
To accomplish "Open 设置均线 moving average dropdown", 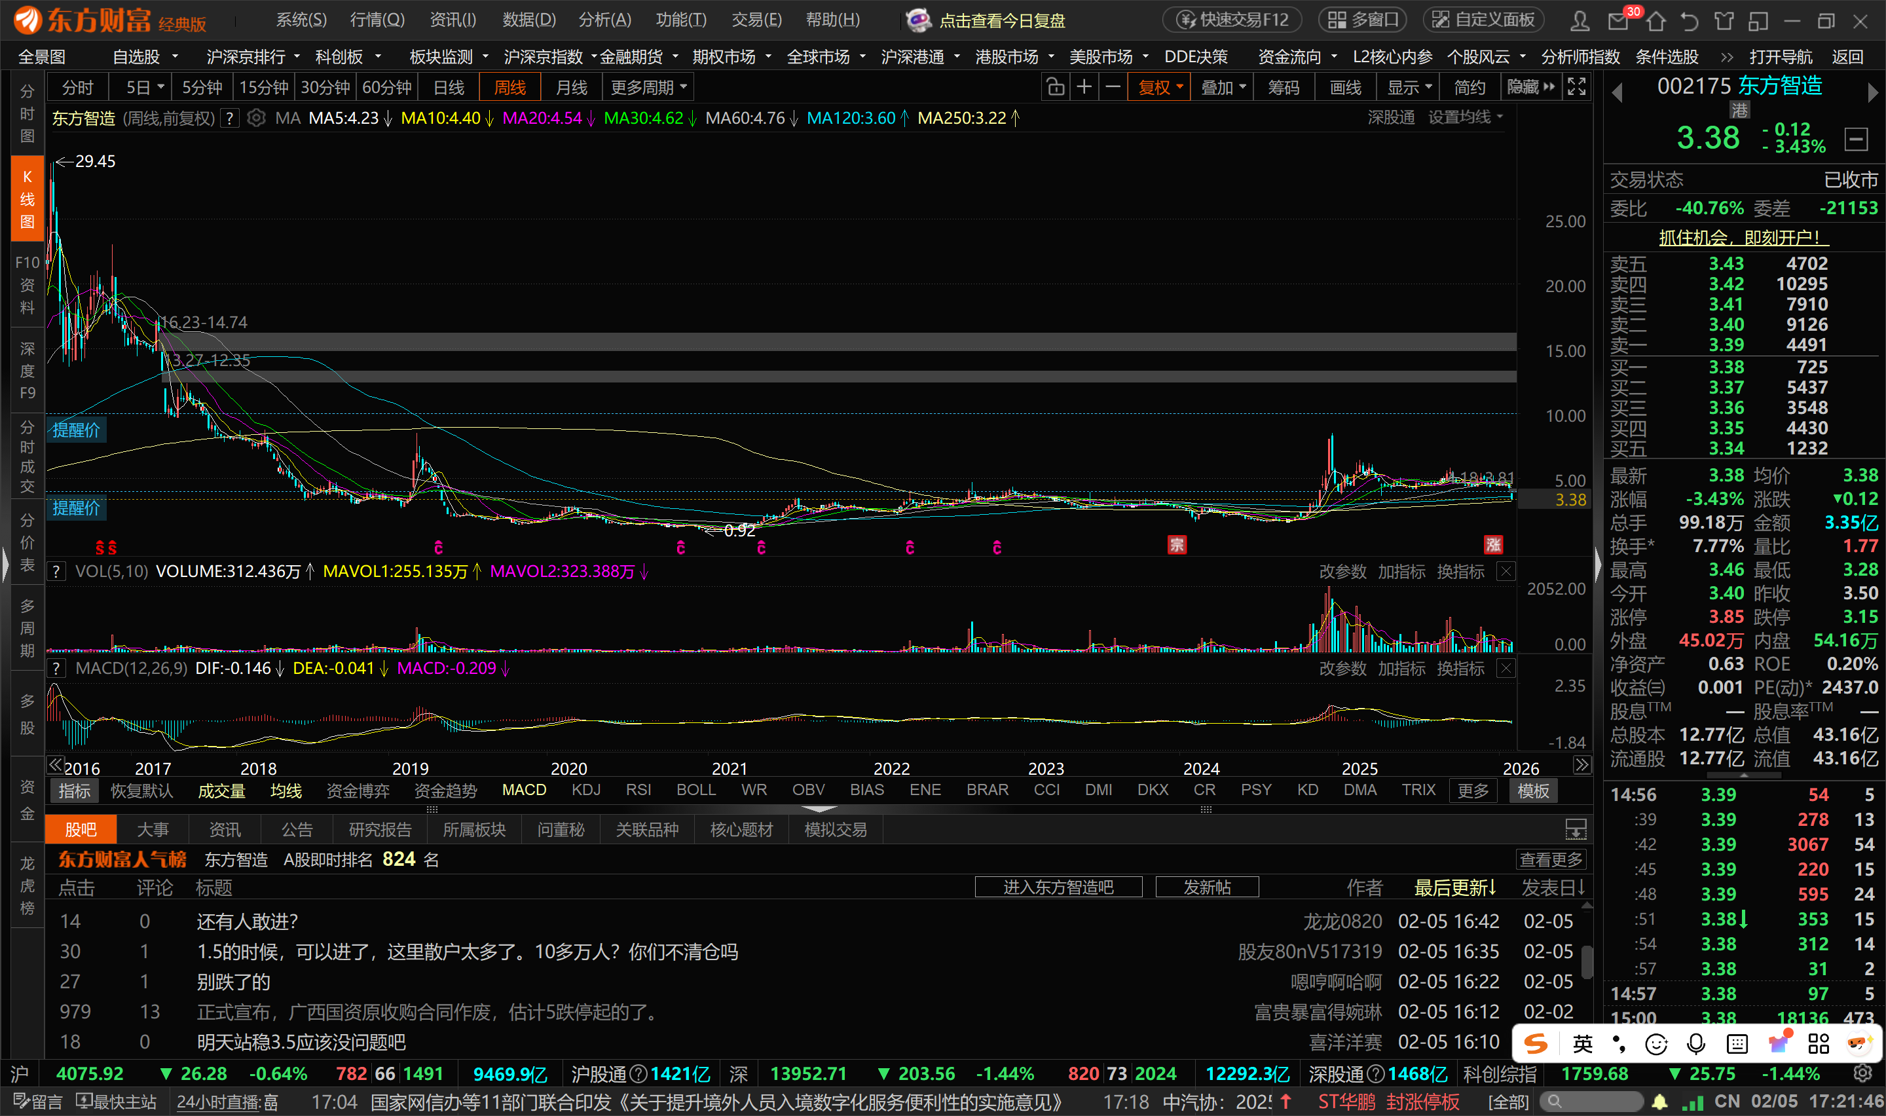I will (x=1465, y=117).
